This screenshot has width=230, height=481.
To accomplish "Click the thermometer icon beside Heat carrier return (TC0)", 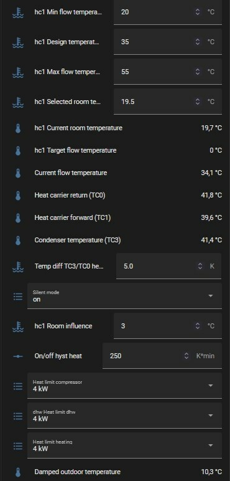I will 18,196.
